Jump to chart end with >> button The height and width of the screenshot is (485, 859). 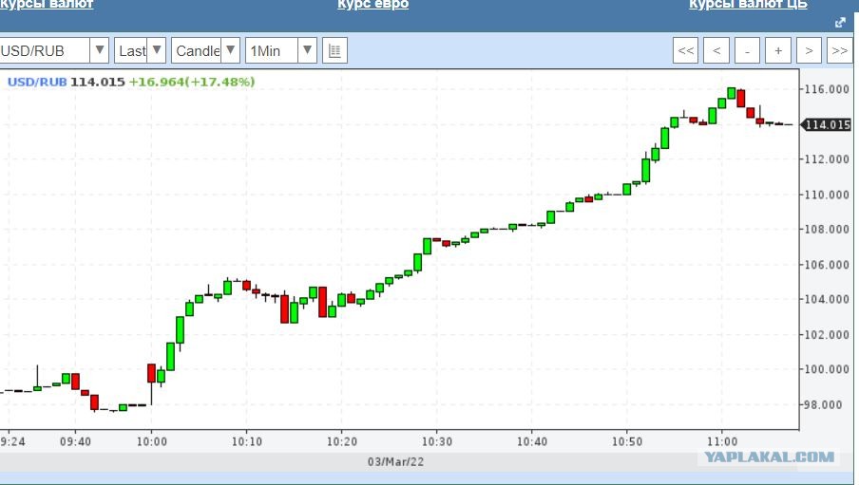(839, 51)
